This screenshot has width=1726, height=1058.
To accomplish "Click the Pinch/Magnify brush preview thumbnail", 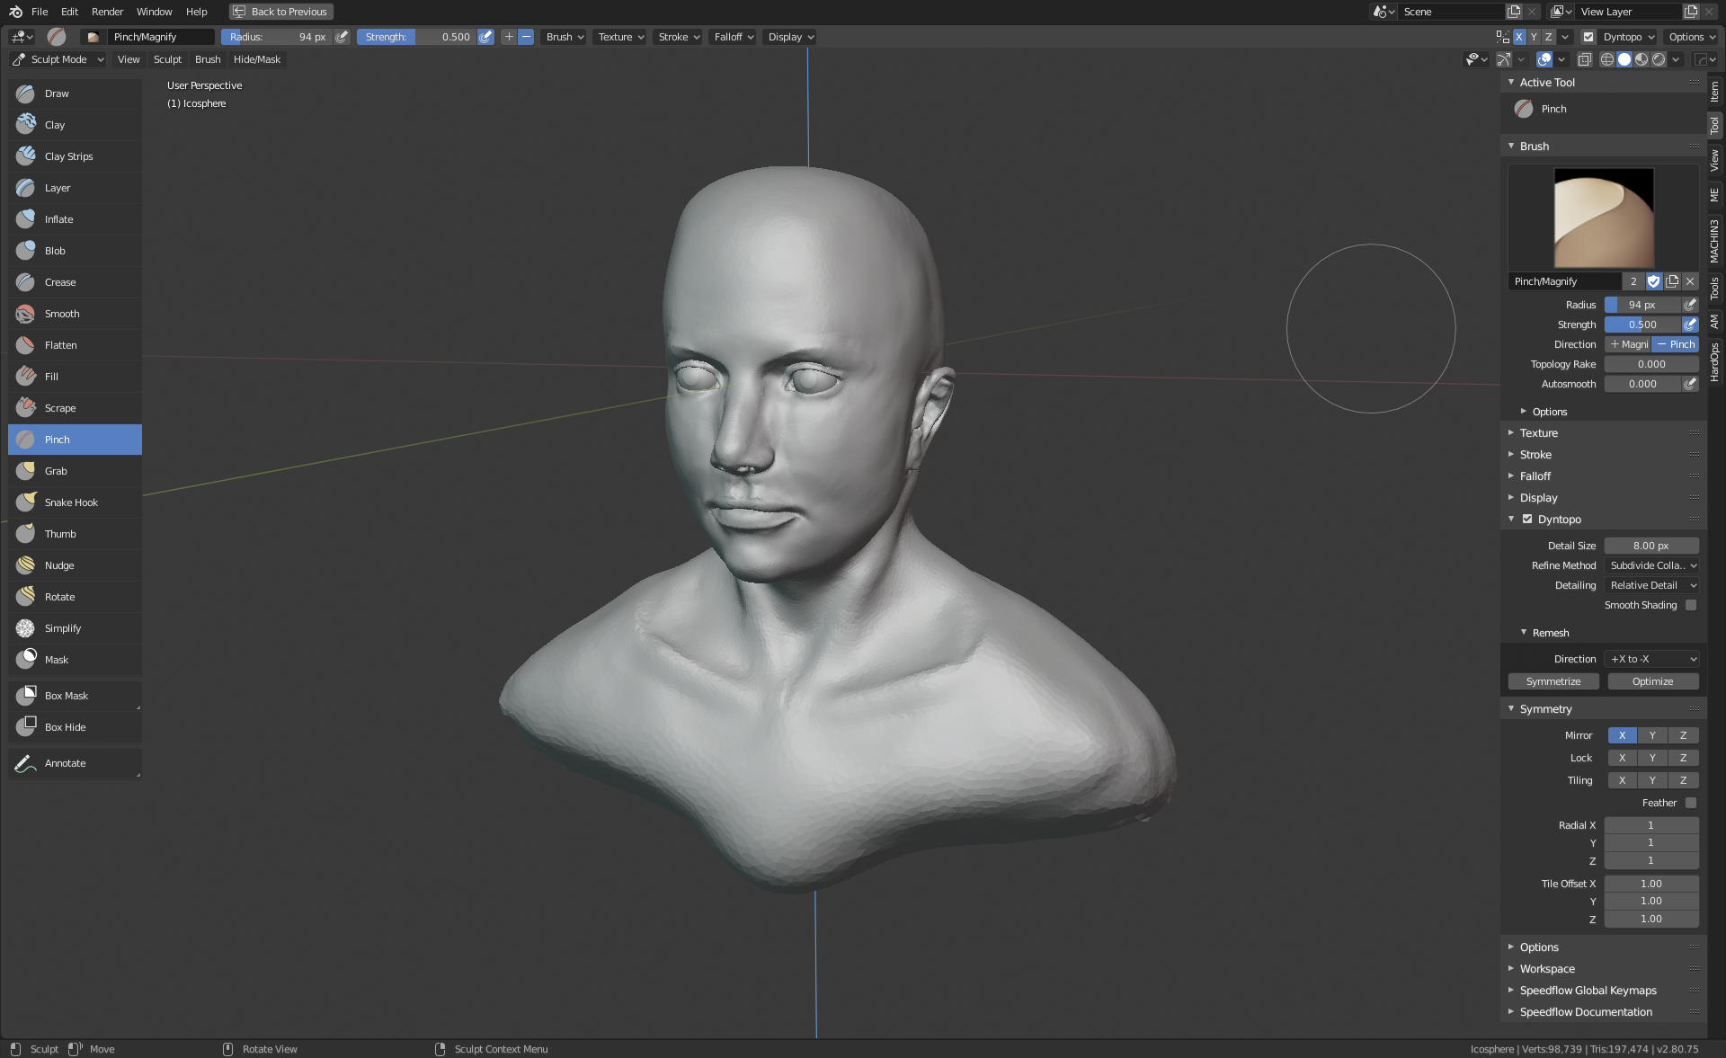I will [1603, 218].
